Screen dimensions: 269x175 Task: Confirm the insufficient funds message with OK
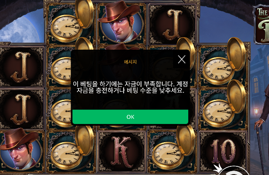click(131, 117)
